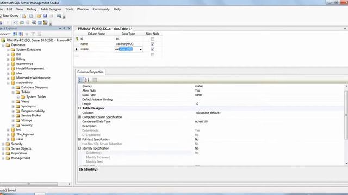This screenshot has height=195, width=348.
Task: Select the The_Agarwal database
Action: 26,134
